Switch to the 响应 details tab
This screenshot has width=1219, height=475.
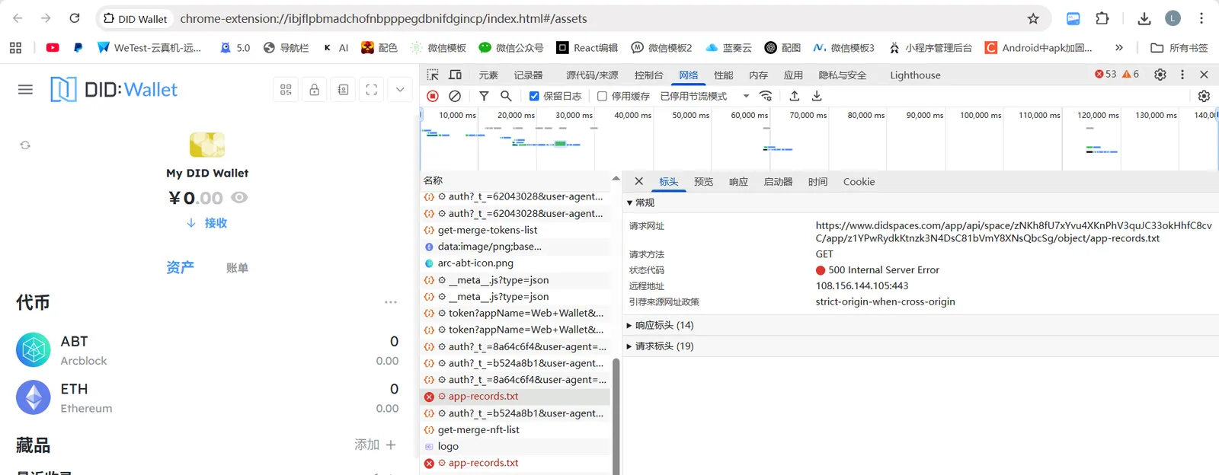tap(738, 182)
